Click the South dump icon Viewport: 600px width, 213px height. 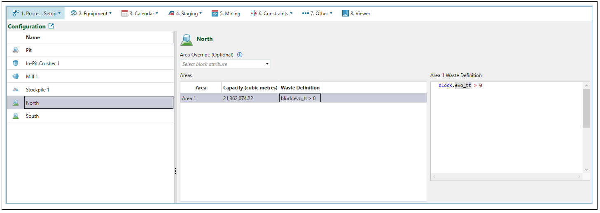click(16, 116)
